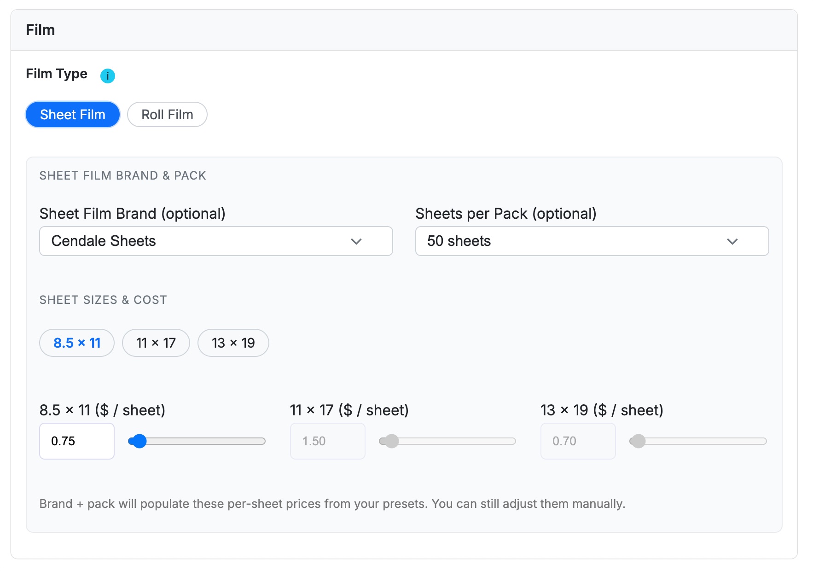This screenshot has height=571, width=813.
Task: Click the disabled 1.50 price field
Action: pos(327,441)
